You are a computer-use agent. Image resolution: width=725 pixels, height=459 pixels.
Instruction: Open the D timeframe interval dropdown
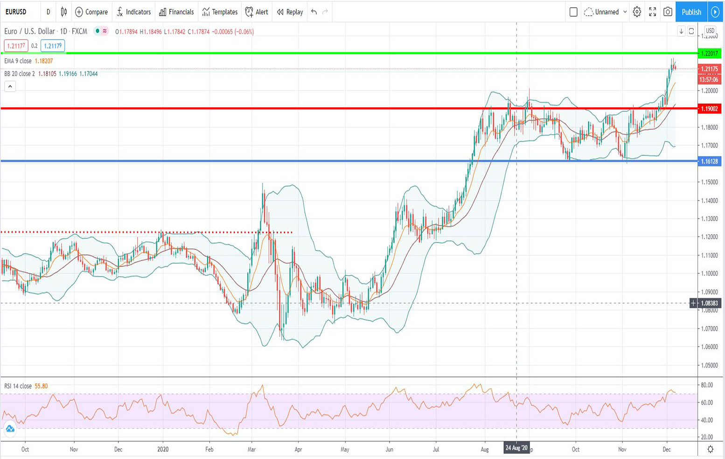[x=48, y=12]
